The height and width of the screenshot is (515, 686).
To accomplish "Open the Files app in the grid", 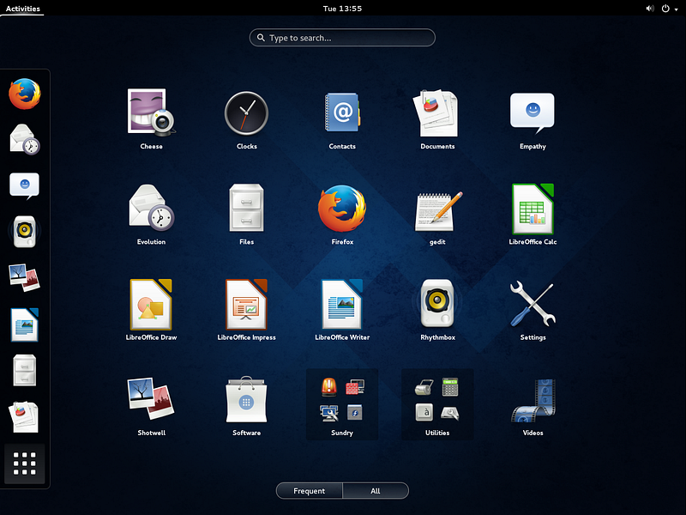I will tap(246, 215).
